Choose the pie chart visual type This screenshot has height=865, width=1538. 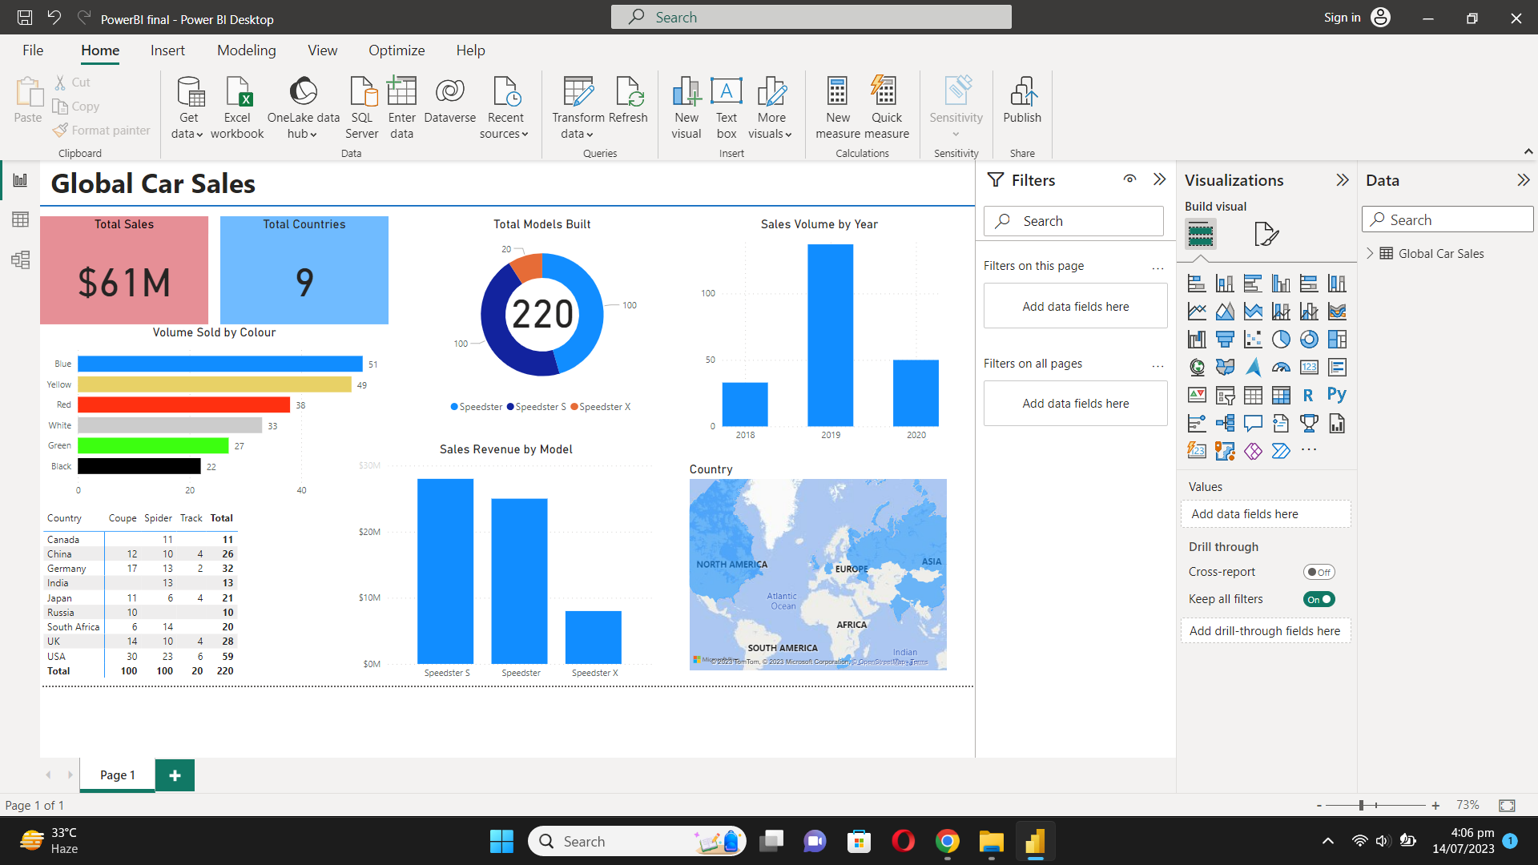coord(1281,340)
